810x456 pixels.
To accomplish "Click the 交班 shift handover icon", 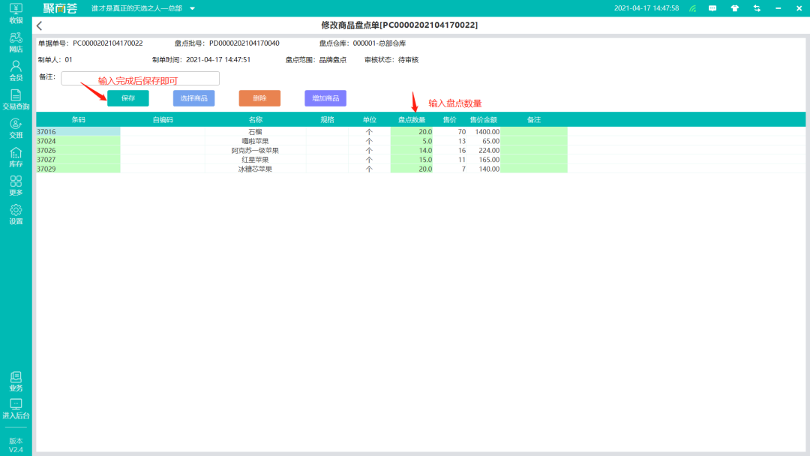I will coord(16,128).
